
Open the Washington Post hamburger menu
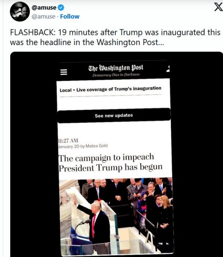tap(64, 72)
